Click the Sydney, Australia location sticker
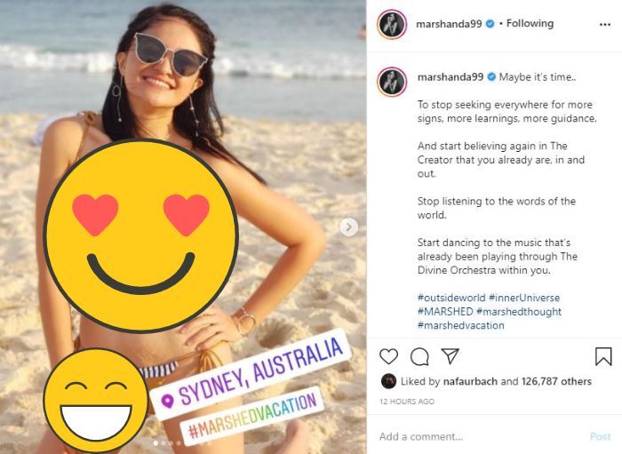 point(249,373)
